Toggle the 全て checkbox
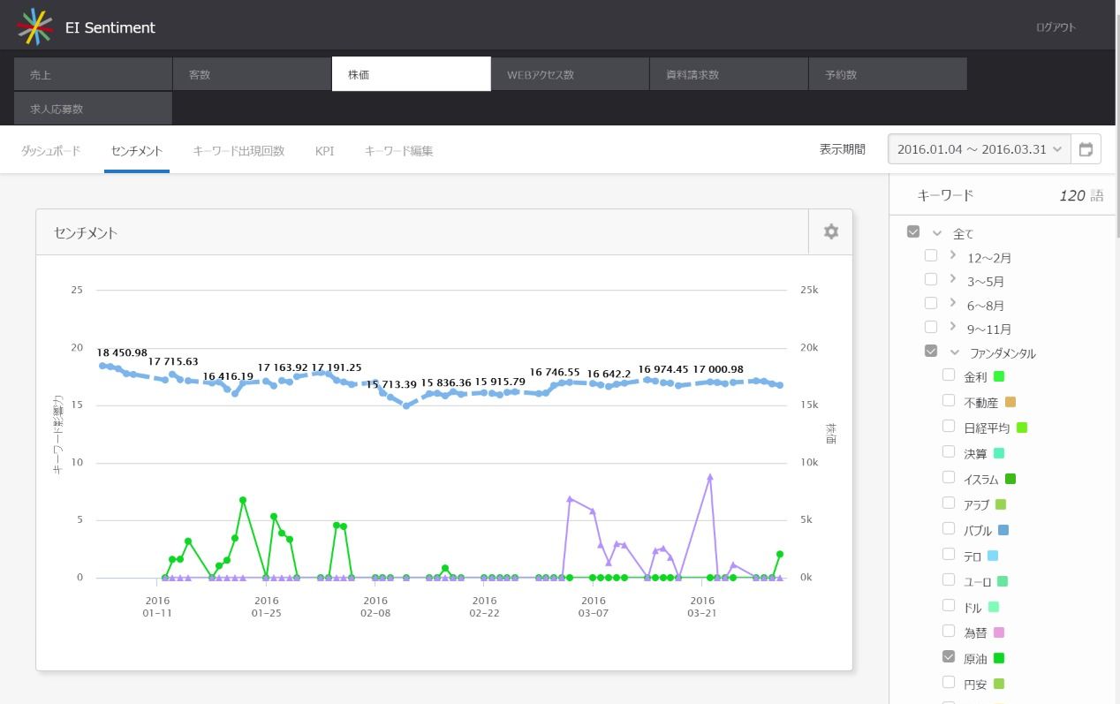The image size is (1120, 704). point(913,231)
